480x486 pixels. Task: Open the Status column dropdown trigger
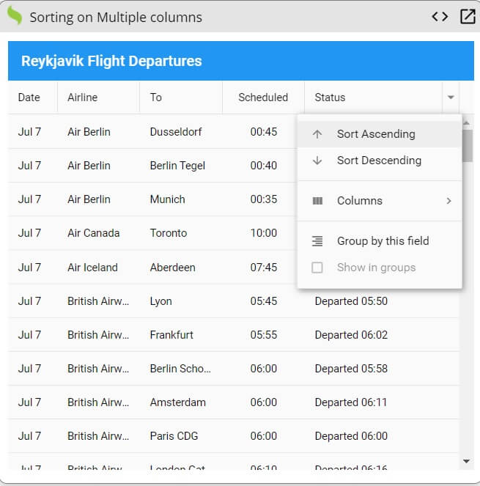(451, 97)
